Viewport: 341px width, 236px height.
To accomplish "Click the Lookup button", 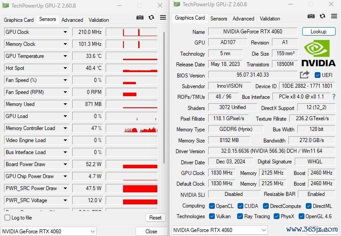I will click(319, 32).
